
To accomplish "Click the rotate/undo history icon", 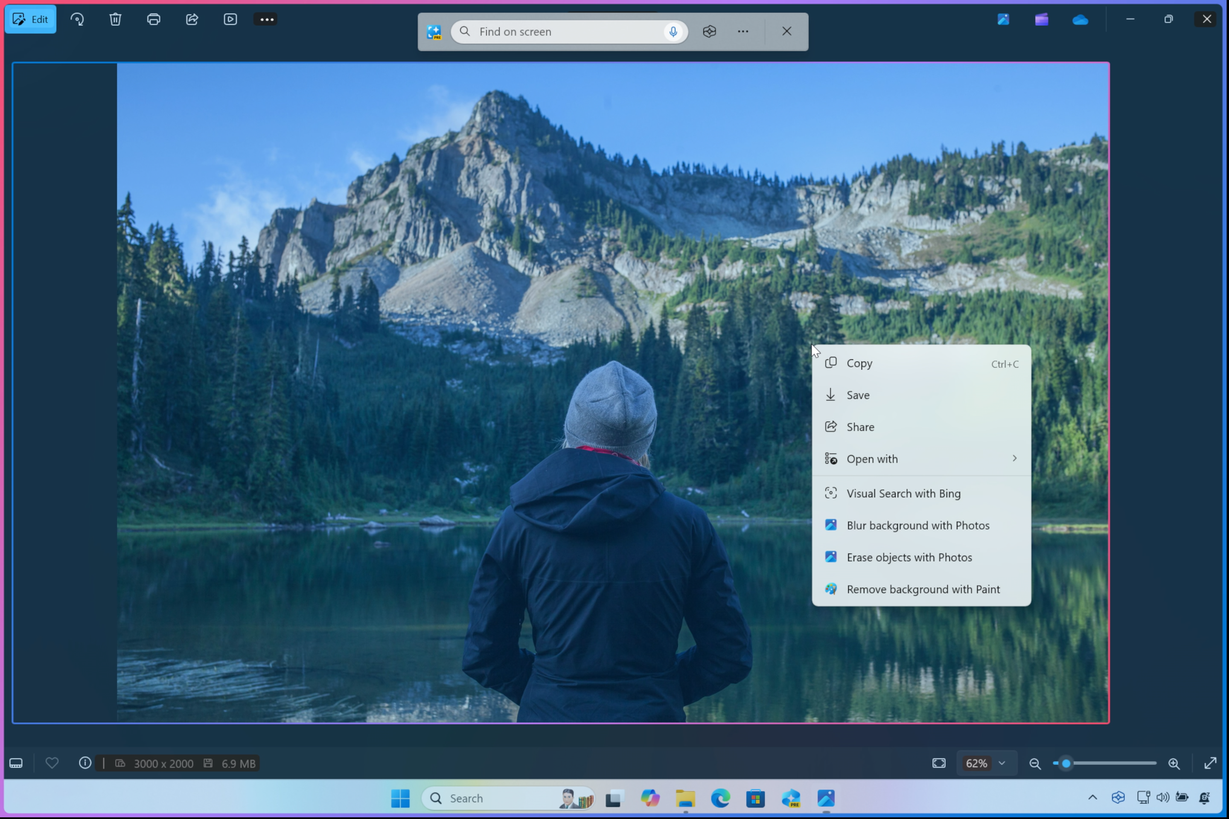I will [x=78, y=18].
